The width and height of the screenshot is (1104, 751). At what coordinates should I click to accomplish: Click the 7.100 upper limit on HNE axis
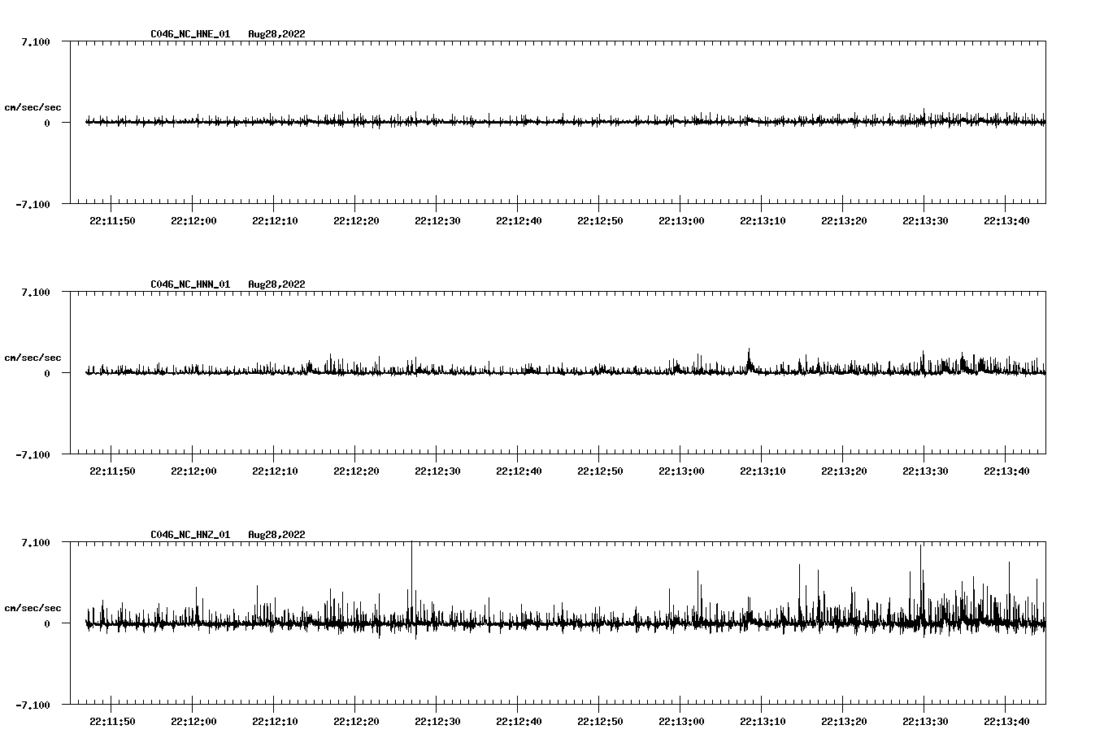point(35,42)
